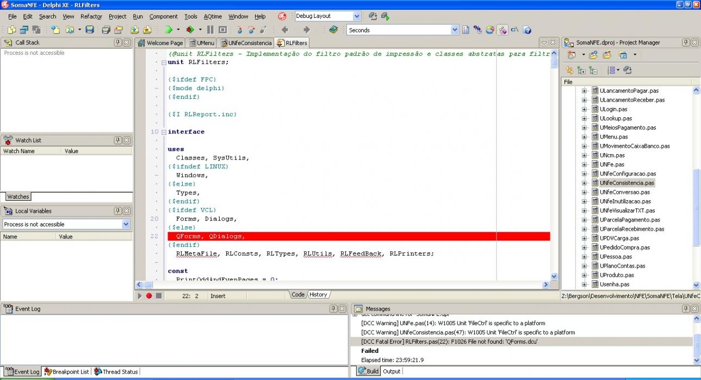Open the Debug Layout dropdown
Image resolution: width=701 pixels, height=380 pixels.
tap(357, 16)
